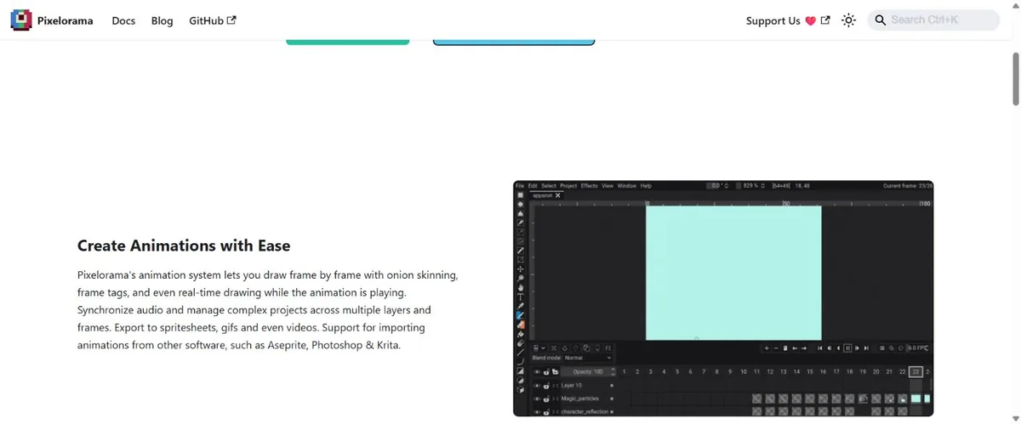The image size is (1021, 424).
Task: Open Help menu in the app preview
Action: (646, 186)
